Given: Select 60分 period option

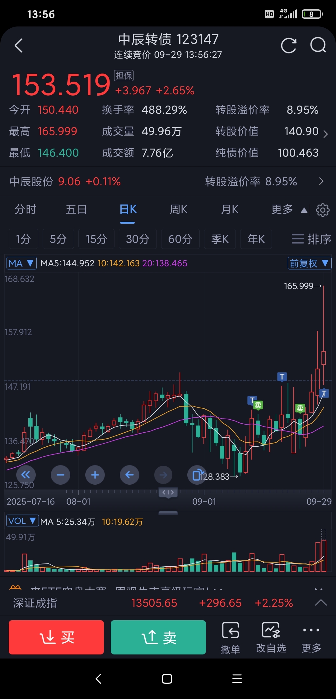Looking at the screenshot, I should click(180, 239).
